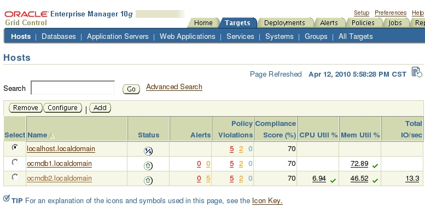Click ocmdb2 CPU Util value 6.94

[319, 179]
